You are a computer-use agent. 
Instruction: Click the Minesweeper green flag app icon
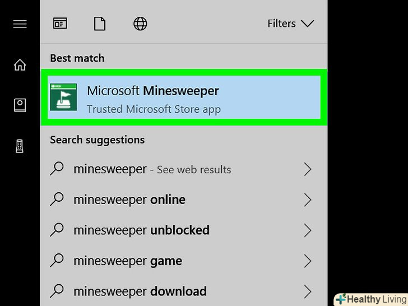point(63,97)
